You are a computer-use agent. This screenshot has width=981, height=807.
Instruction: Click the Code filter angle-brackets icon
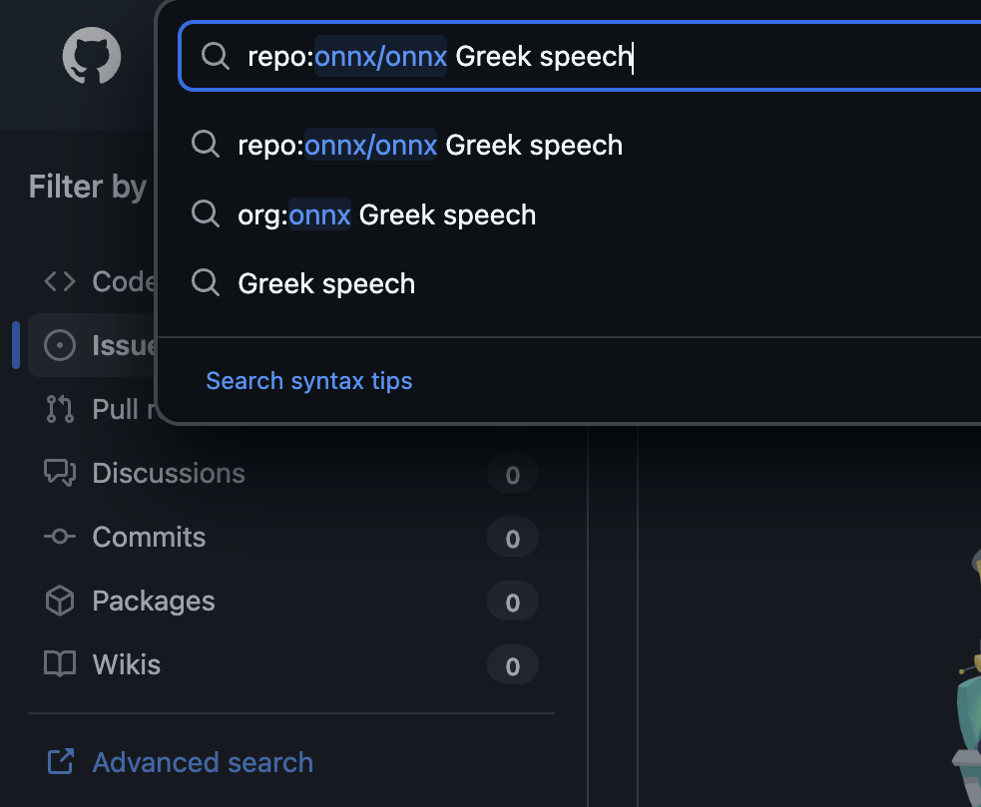click(x=60, y=282)
